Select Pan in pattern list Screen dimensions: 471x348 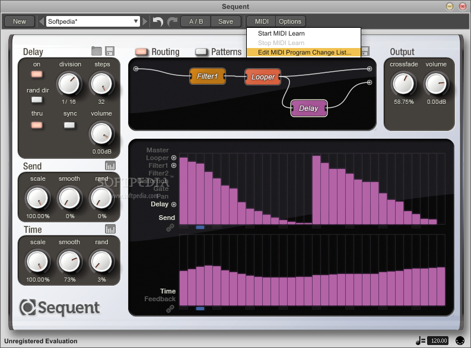pos(163,196)
